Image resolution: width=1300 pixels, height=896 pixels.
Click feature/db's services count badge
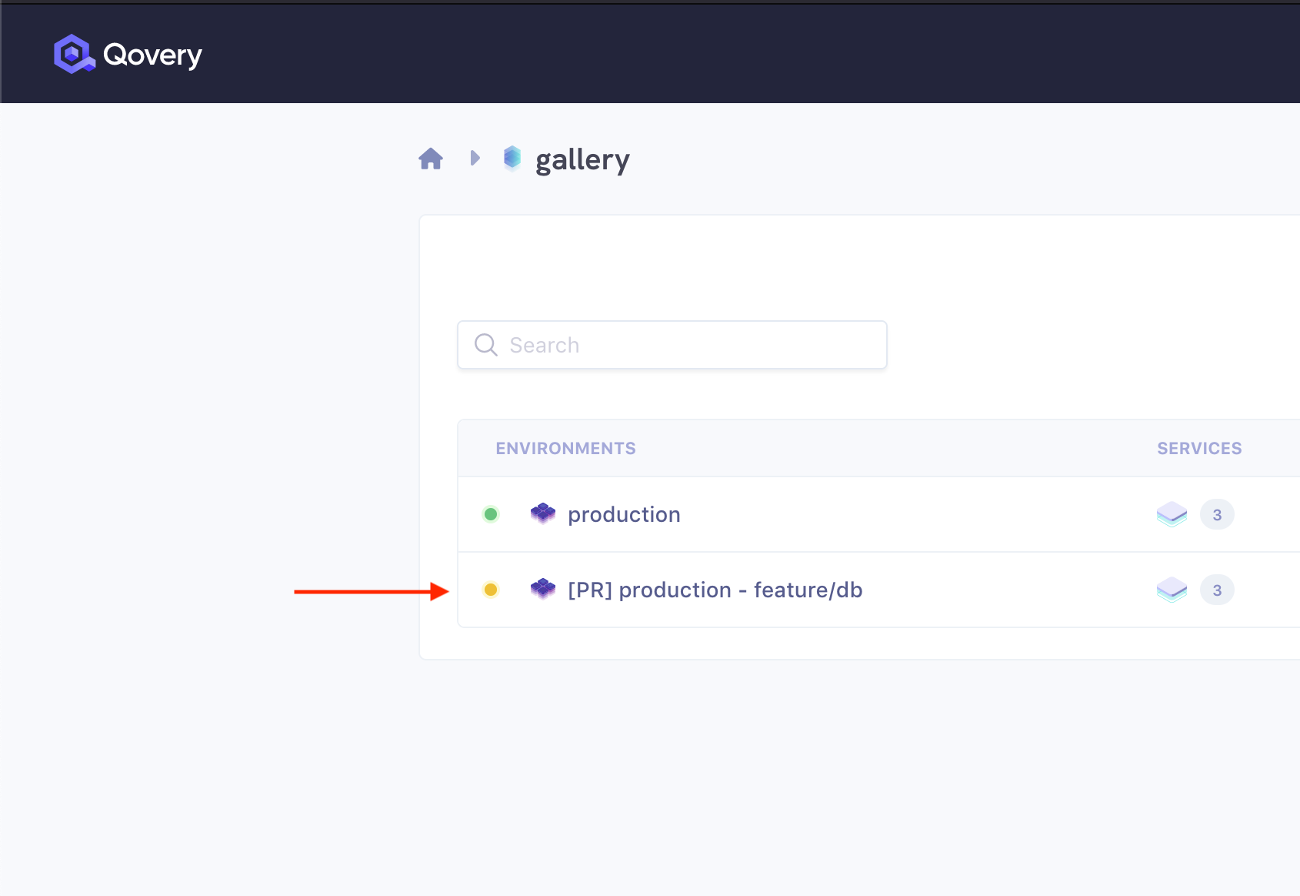1217,590
